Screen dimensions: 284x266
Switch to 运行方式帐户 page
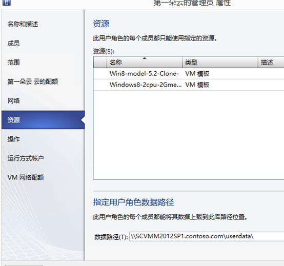(26, 158)
